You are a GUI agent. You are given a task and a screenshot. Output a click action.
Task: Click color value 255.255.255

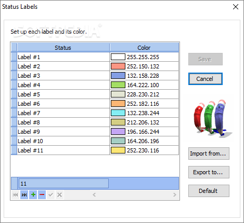[143, 57]
